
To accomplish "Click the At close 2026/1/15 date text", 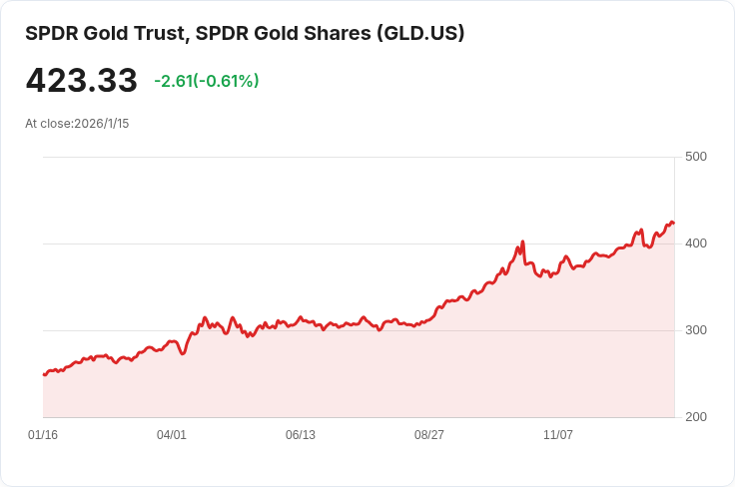I will 77,124.
